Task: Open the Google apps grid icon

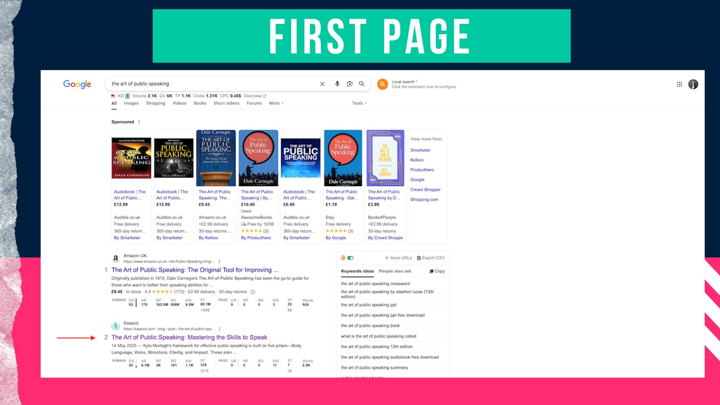Action: (x=679, y=84)
